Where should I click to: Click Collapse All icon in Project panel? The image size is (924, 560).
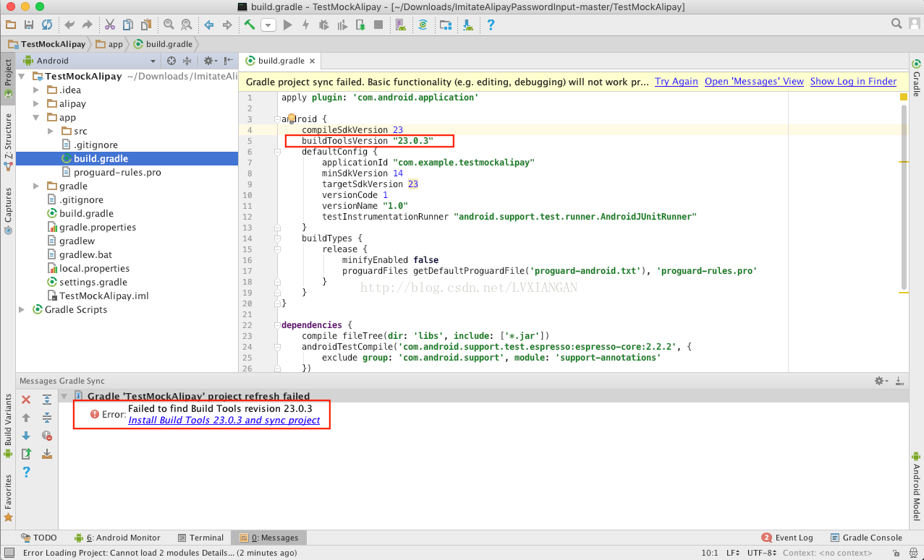click(x=187, y=61)
